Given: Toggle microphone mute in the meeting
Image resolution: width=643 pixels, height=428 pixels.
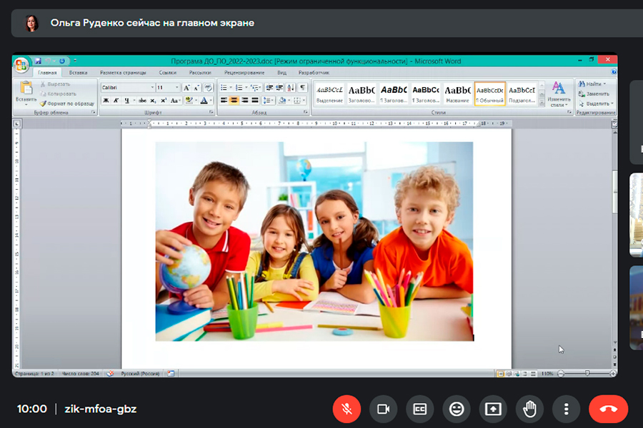Looking at the screenshot, I should [347, 409].
